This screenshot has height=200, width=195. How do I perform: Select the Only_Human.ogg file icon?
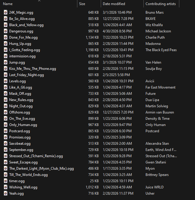click(5, 125)
